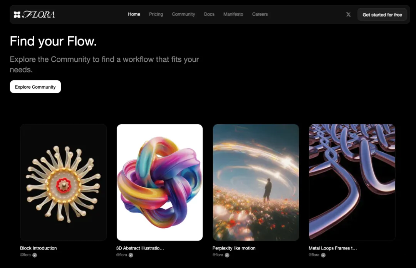416x268 pixels.
Task: Click the Explore the Community description text
Action: 104,64
